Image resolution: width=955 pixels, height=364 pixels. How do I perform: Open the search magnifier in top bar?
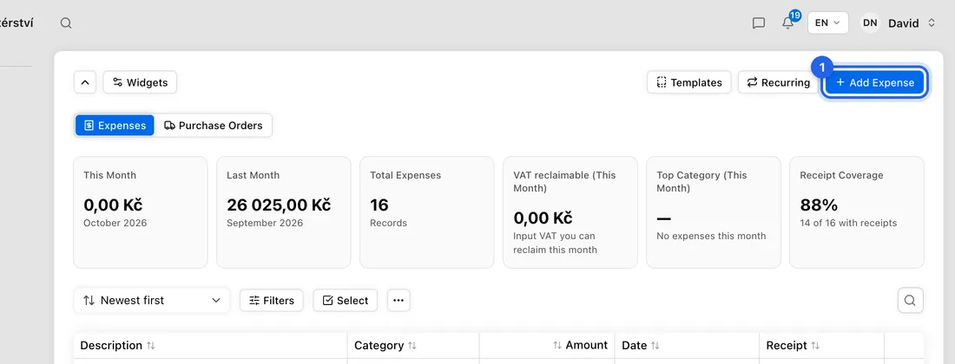click(66, 23)
